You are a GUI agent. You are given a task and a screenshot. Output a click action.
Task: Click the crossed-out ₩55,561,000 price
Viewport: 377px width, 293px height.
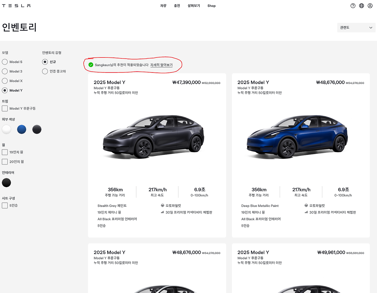(x=355, y=253)
